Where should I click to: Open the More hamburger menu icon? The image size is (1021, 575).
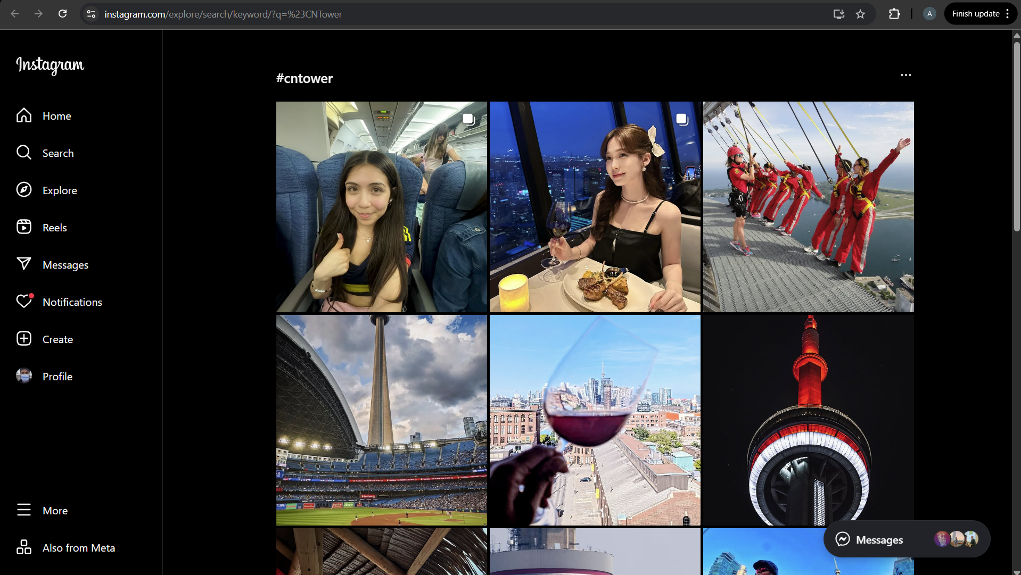[24, 510]
